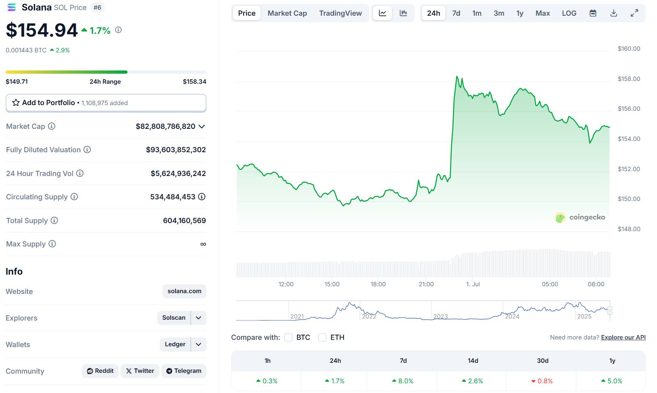This screenshot has width=657, height=393.
Task: Select the 24h time range
Action: (x=434, y=13)
